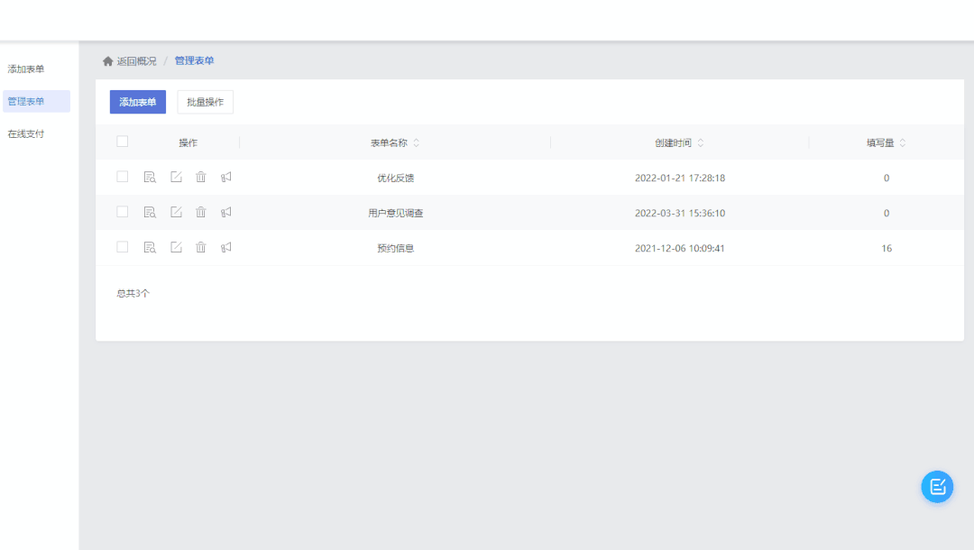Click the fill count 16
Viewport: 974px width, 550px height.
point(887,248)
